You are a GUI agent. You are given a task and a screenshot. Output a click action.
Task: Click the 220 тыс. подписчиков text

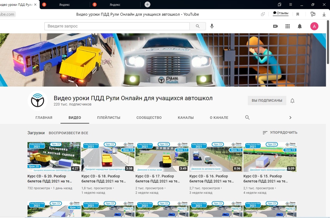pos(73,104)
